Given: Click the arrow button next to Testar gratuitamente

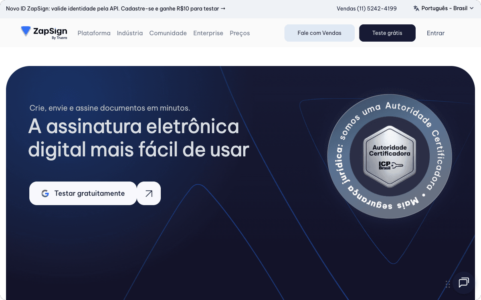Looking at the screenshot, I should click(x=149, y=193).
